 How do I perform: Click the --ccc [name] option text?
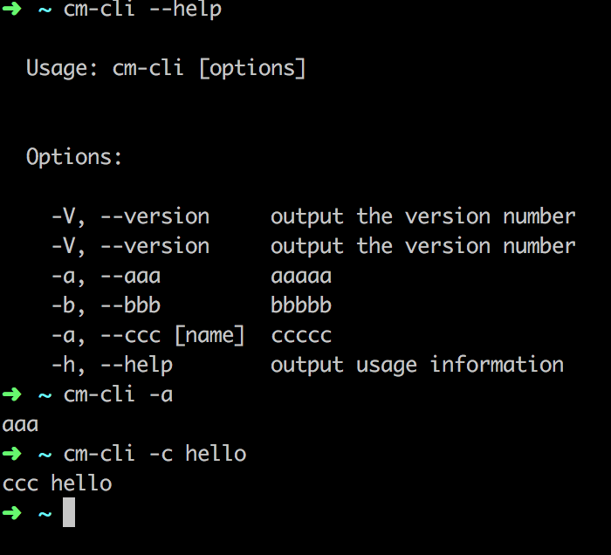172,335
